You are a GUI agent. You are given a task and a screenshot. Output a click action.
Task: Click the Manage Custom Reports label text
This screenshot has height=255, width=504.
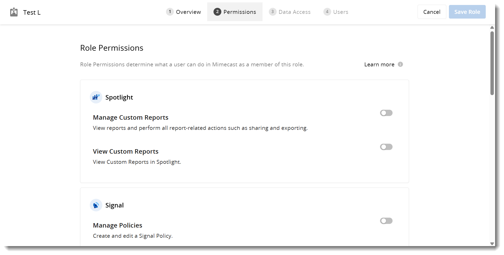[x=131, y=118]
